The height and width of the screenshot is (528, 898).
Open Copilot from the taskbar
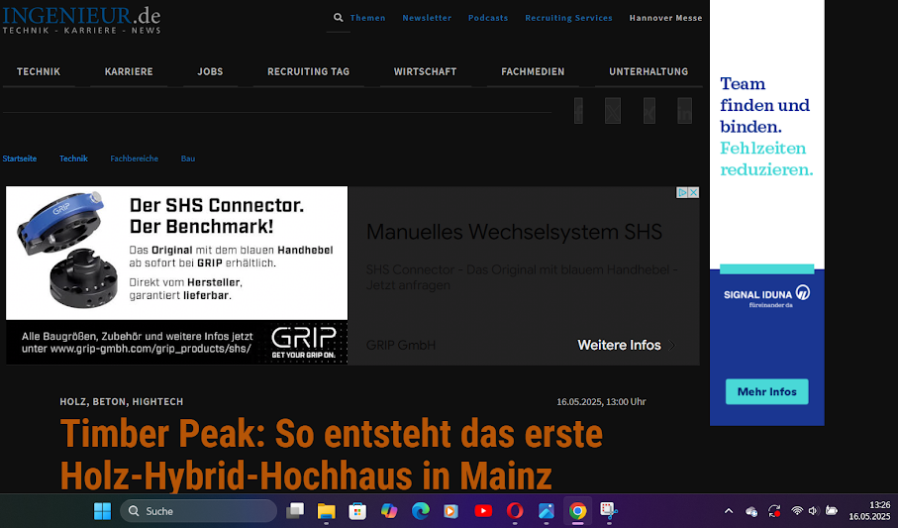point(389,511)
